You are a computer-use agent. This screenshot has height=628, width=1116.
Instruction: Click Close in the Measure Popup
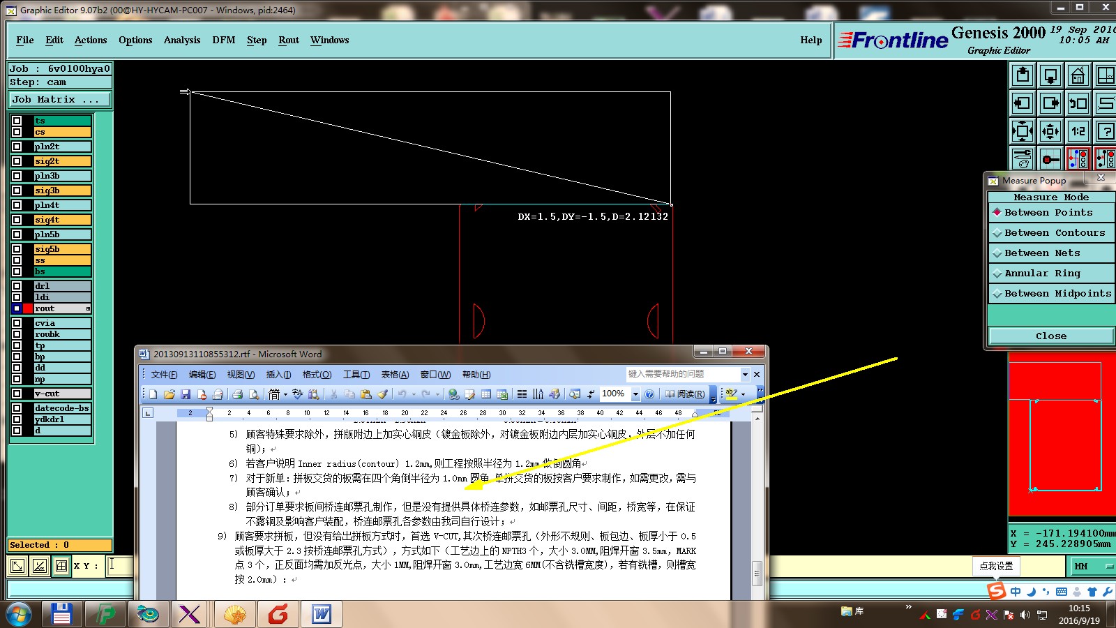tap(1051, 336)
